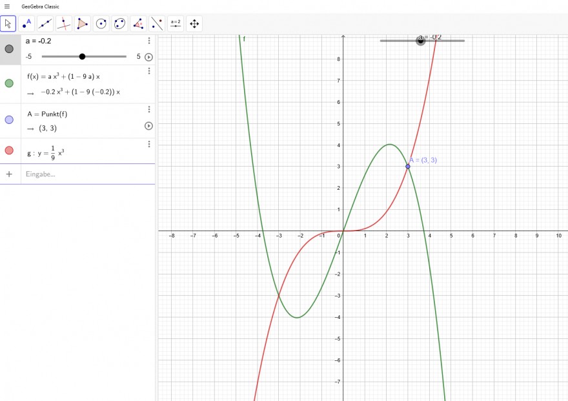
Task: Pick the Polygon tool
Action: pos(83,24)
